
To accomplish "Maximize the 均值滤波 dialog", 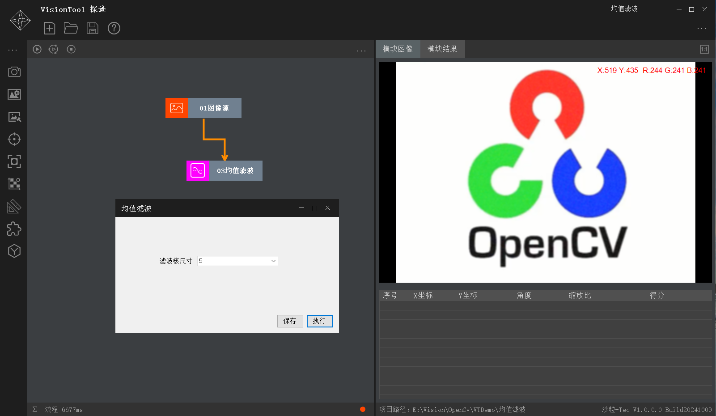I will coord(314,208).
